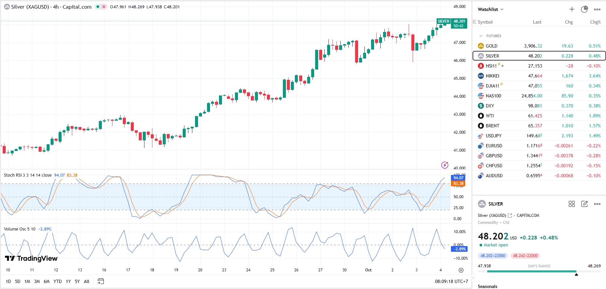Click external link icon next to Silver (XAGUSD)

pyautogui.click(x=510, y=216)
